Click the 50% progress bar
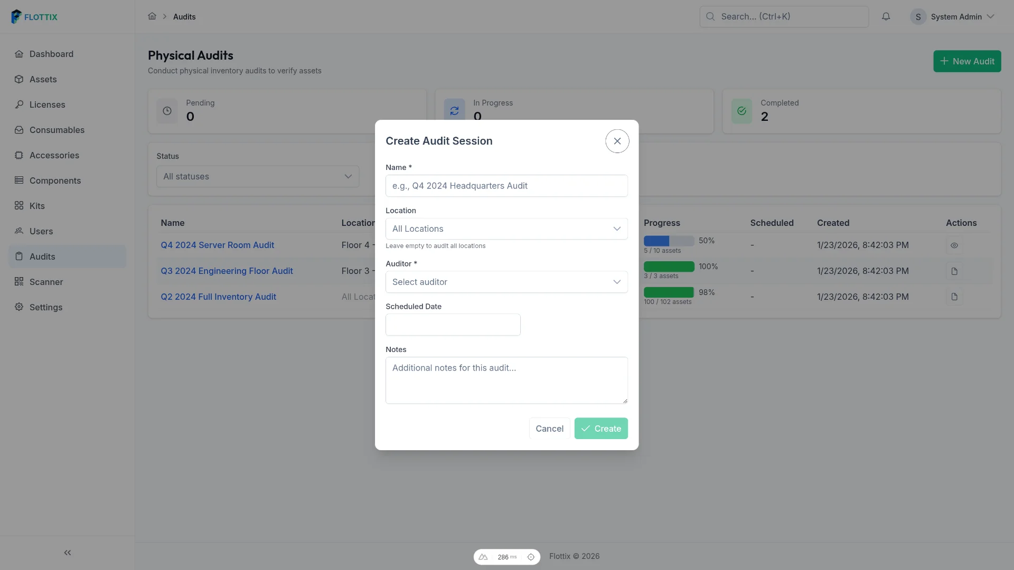 [669, 241]
